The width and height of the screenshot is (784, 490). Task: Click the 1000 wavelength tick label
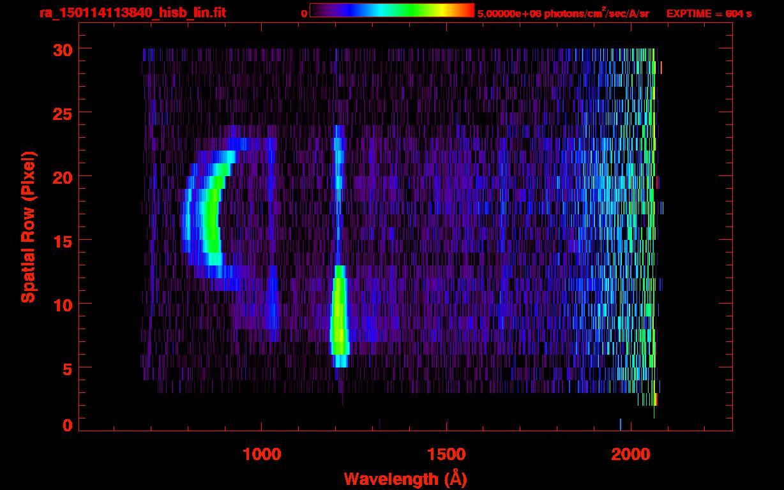pyautogui.click(x=262, y=454)
